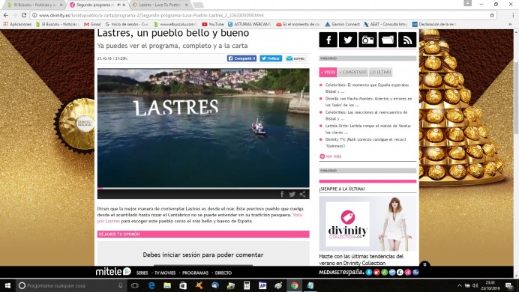Click the 'Vota por Lastres' link
Image resolution: width=519 pixels, height=292 pixels.
click(199, 218)
